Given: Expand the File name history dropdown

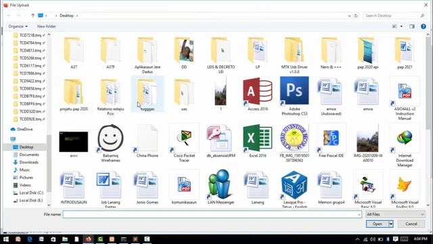Looking at the screenshot, I should (359, 214).
